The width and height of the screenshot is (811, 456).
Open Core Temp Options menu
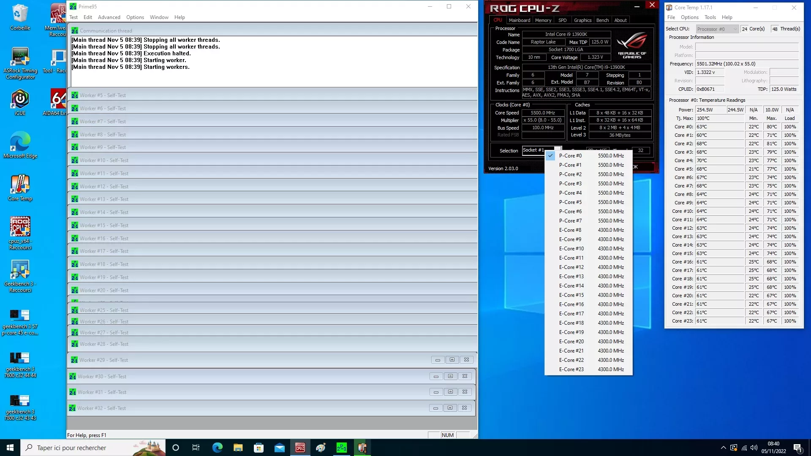(x=690, y=17)
